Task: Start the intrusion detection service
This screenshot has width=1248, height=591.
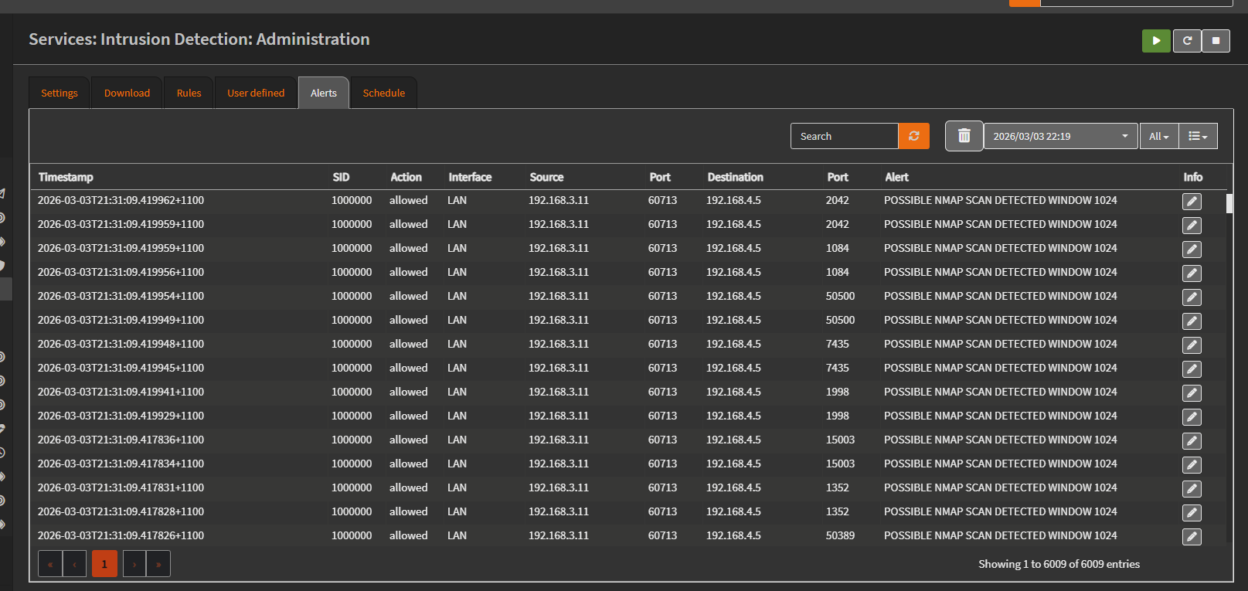Action: point(1155,41)
